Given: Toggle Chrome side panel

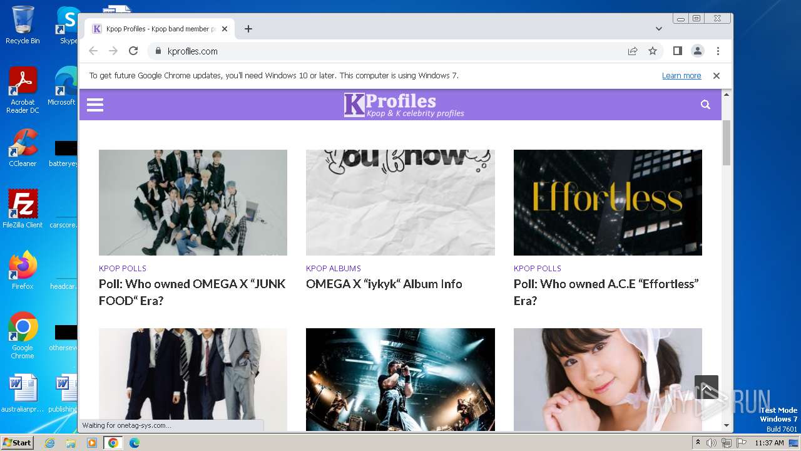Looking at the screenshot, I should [x=677, y=51].
